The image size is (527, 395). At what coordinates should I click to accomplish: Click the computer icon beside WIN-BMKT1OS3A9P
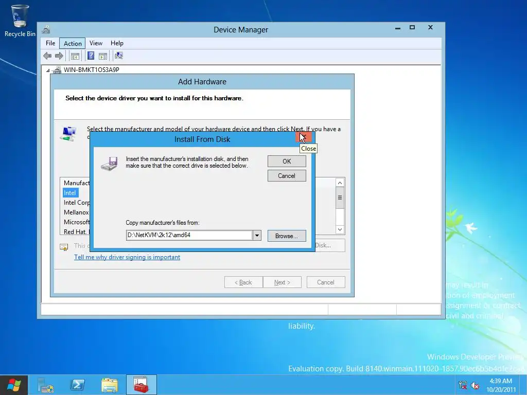pyautogui.click(x=57, y=70)
